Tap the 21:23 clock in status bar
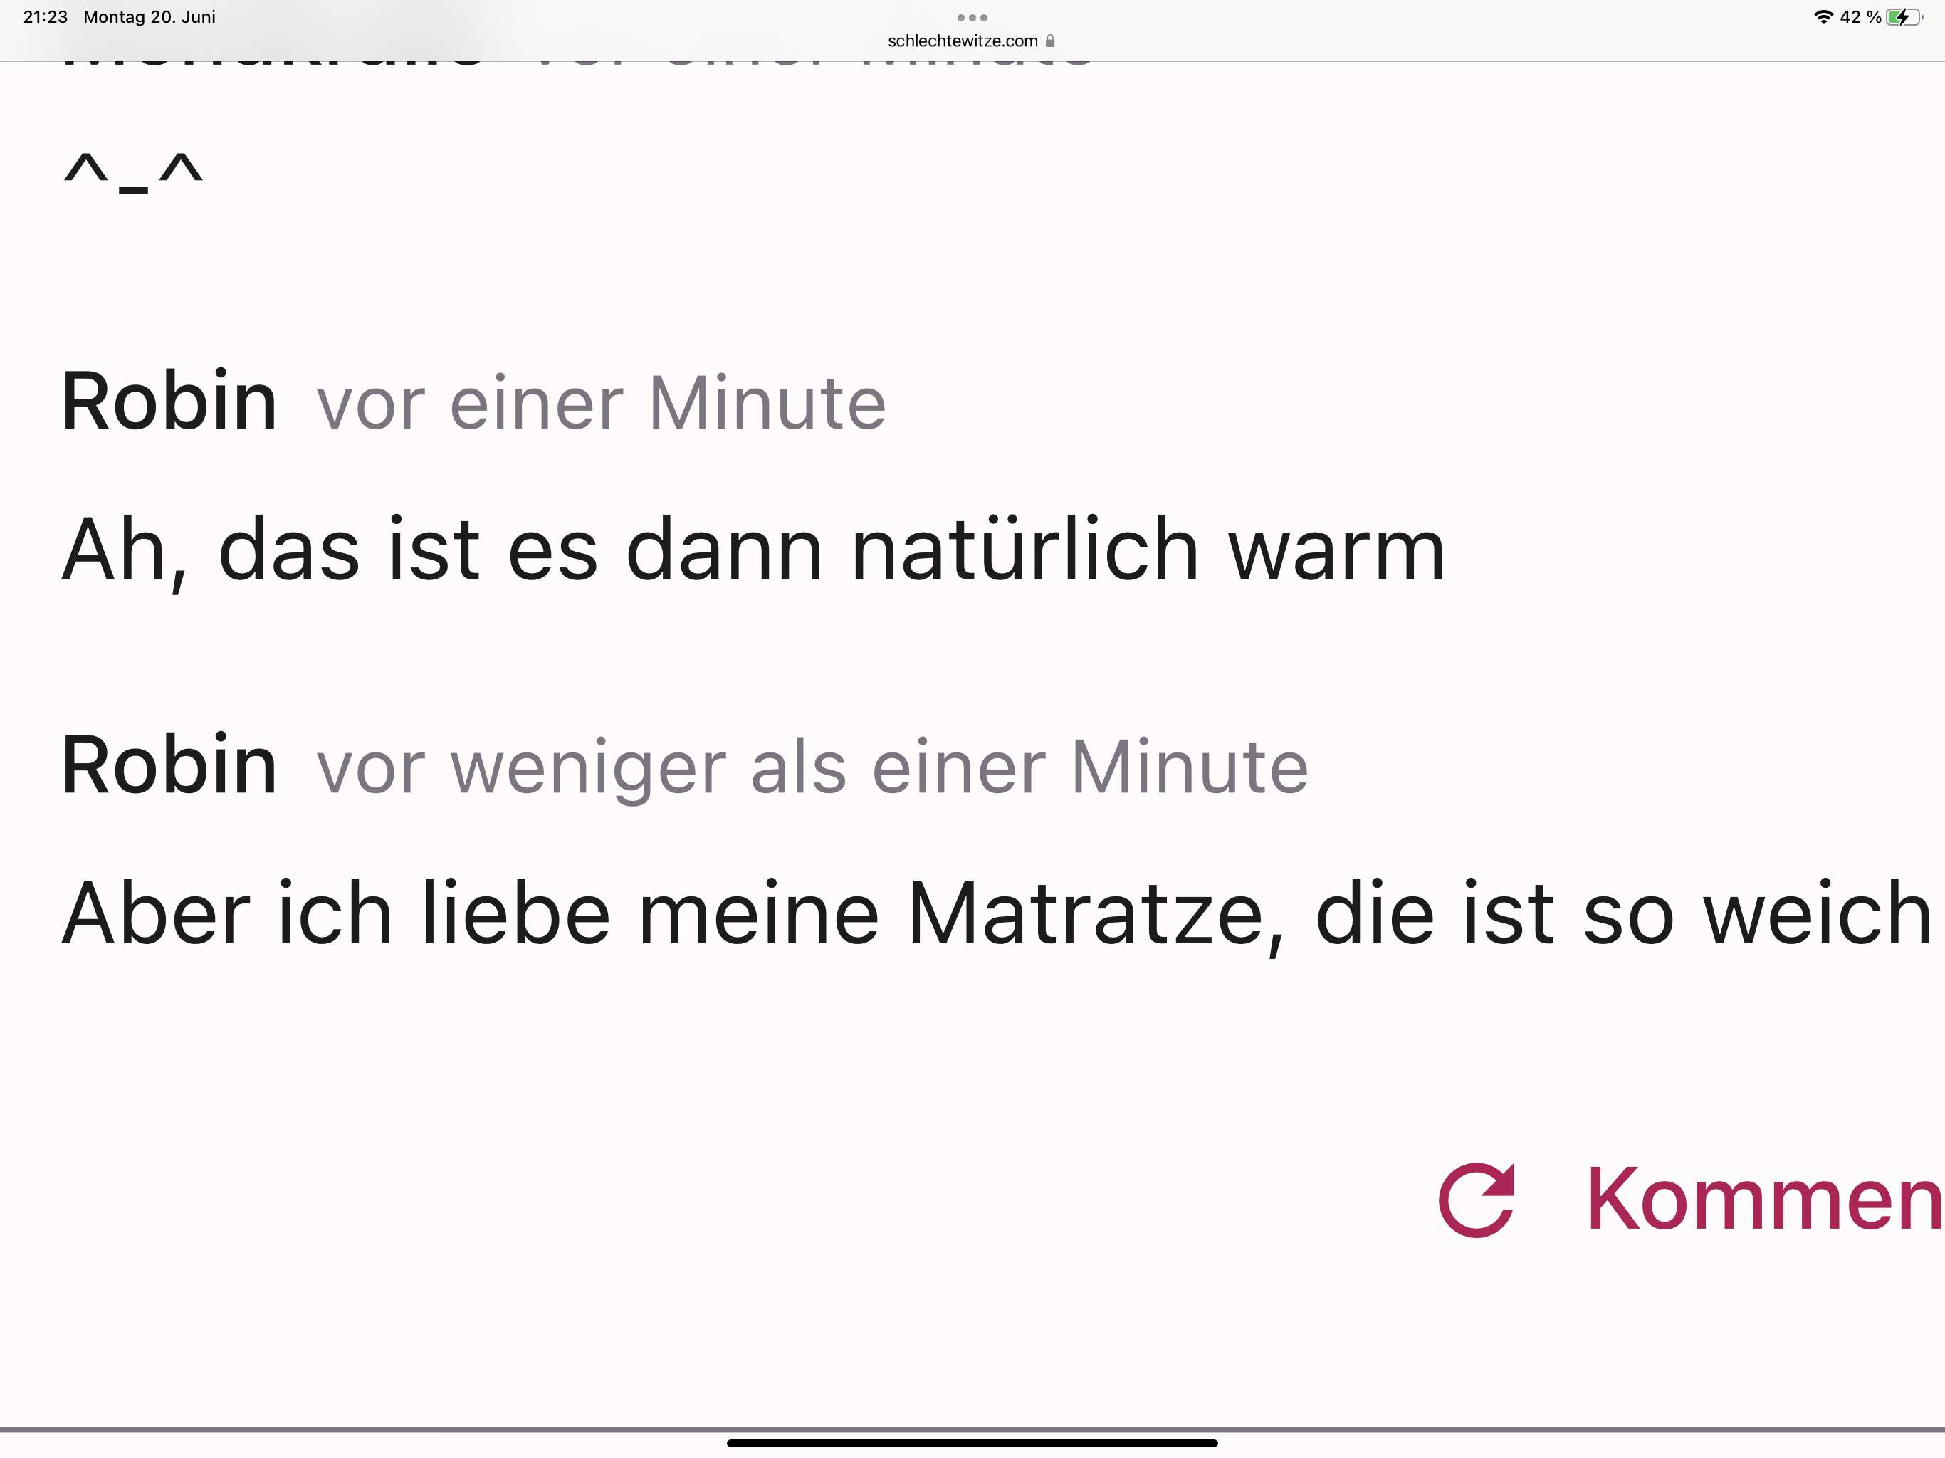This screenshot has width=1945, height=1458. pyautogui.click(x=45, y=16)
